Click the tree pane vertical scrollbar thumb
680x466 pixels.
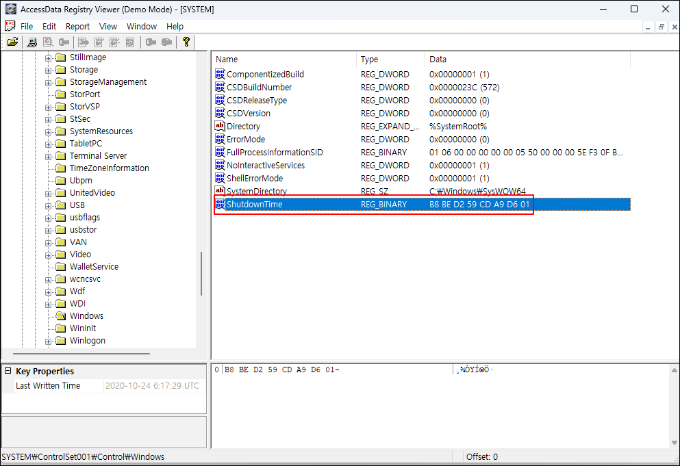201,274
